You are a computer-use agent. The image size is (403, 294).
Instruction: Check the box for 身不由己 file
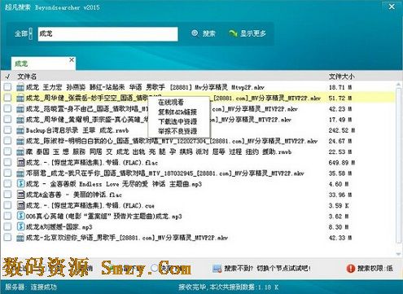[x=7, y=108]
